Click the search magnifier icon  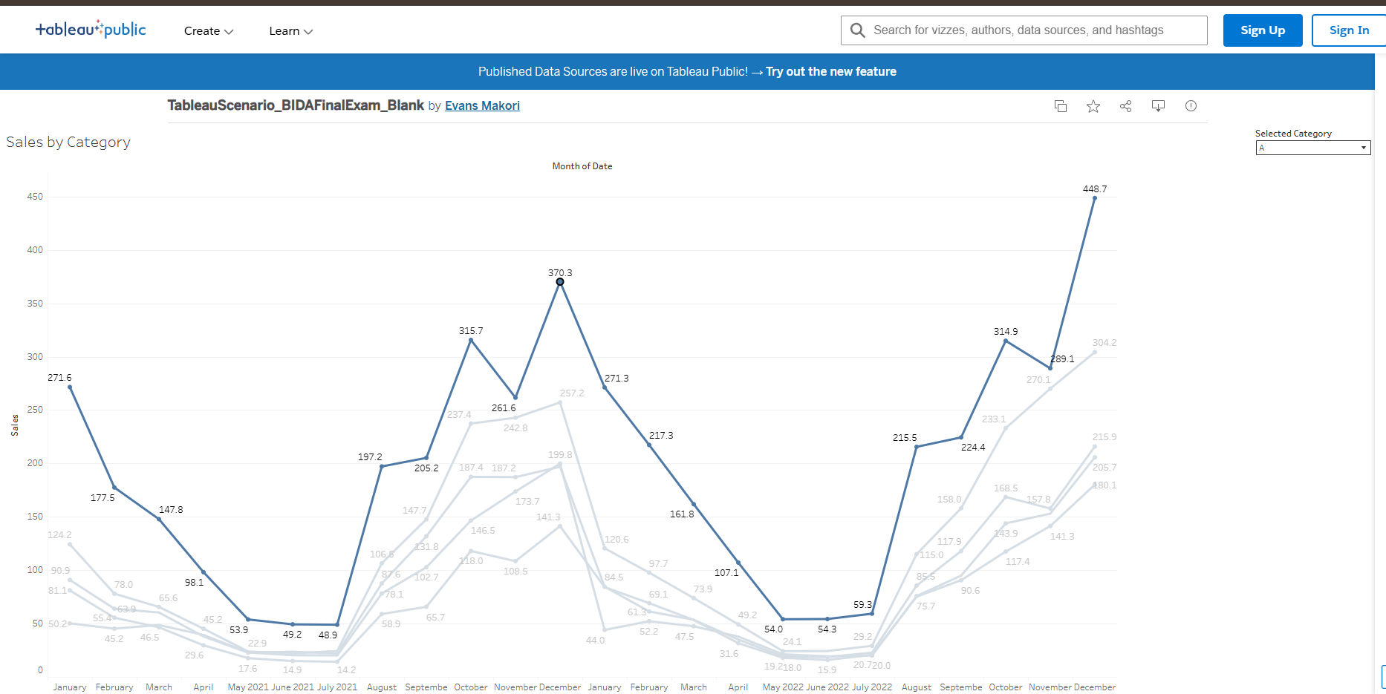pyautogui.click(x=858, y=30)
